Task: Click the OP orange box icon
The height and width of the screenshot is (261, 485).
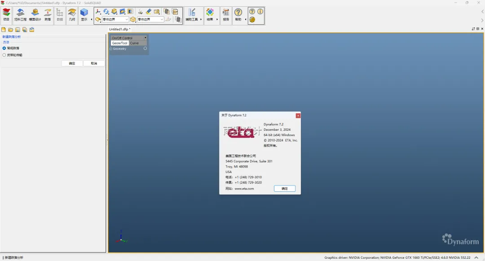Action: (x=175, y=12)
